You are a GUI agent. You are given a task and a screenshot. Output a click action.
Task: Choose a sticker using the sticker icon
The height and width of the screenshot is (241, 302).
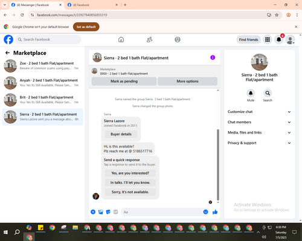point(108,212)
